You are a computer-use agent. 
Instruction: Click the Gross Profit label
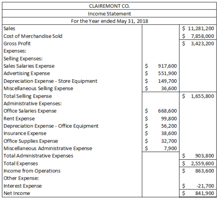coord(17,43)
